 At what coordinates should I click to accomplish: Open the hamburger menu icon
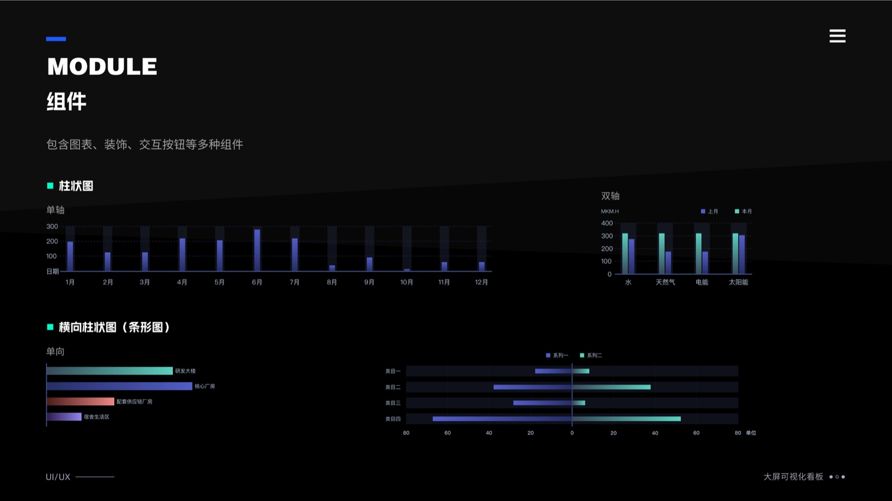(x=837, y=36)
